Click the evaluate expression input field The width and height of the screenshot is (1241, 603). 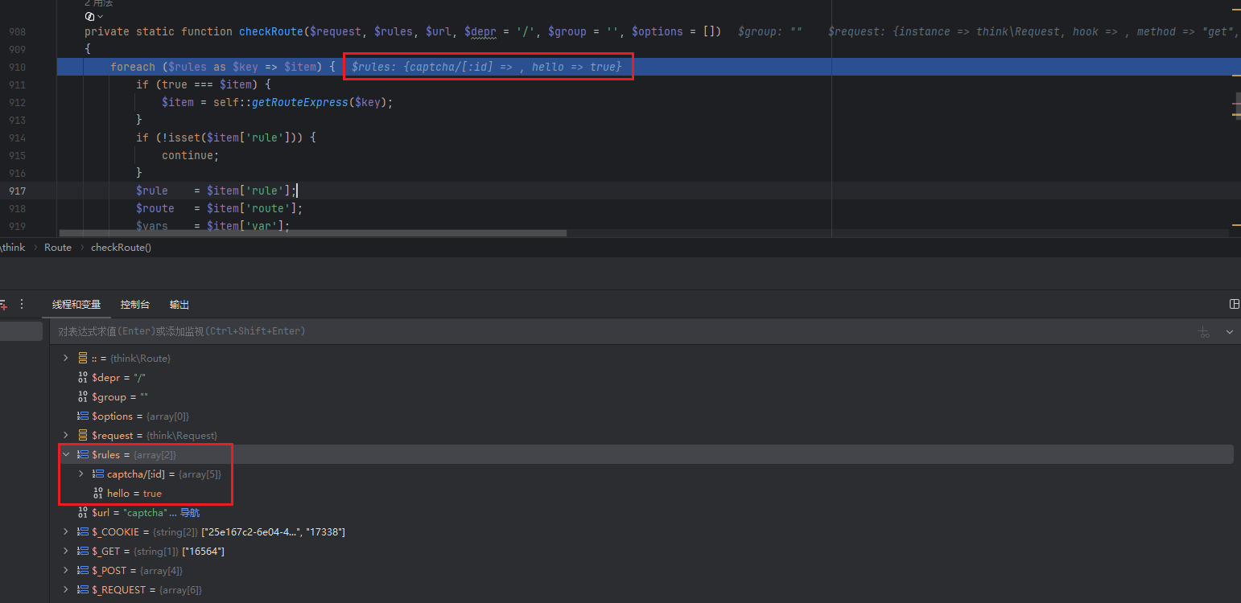click(x=620, y=331)
